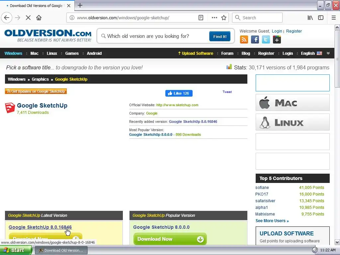Click the black plus share icon
The width and height of the screenshot is (340, 255).
click(x=277, y=40)
